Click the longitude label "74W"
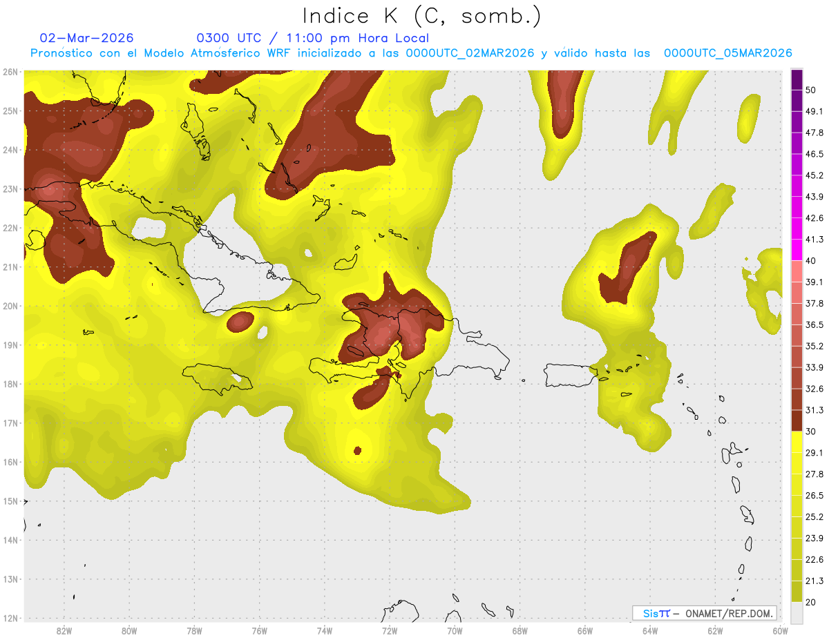Image resolution: width=829 pixels, height=640 pixels. coord(325,631)
